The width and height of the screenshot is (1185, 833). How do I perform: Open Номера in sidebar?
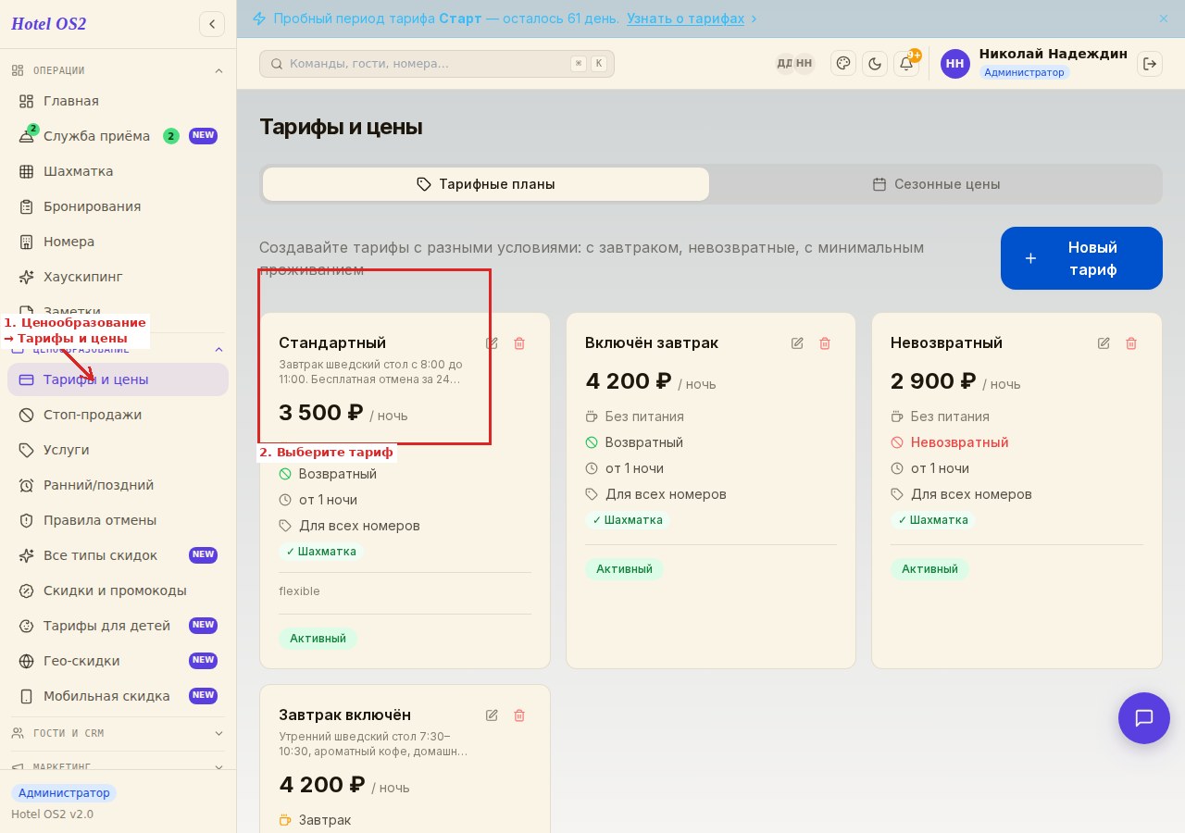(118, 242)
